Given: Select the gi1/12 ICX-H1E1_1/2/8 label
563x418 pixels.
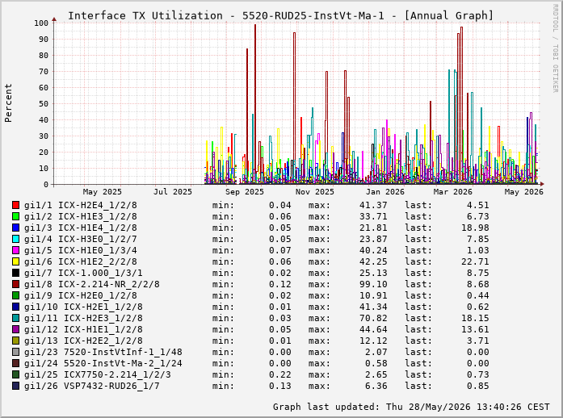Looking at the screenshot, I should pyautogui.click(x=83, y=329).
